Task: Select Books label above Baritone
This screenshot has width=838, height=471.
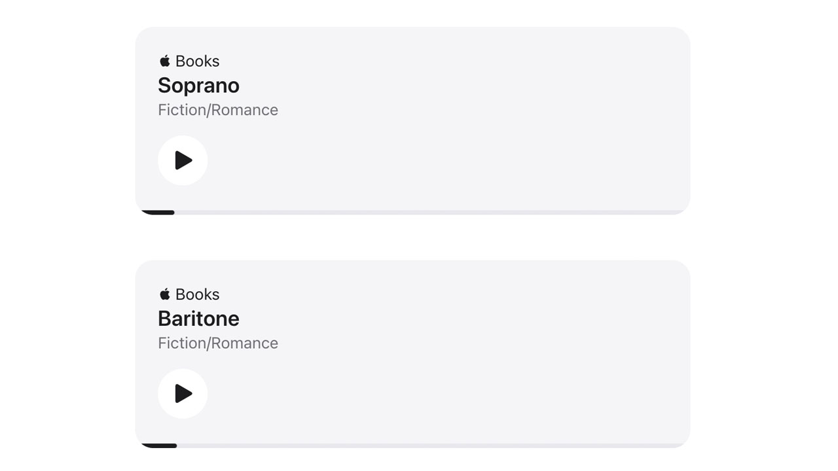Action: 197,294
